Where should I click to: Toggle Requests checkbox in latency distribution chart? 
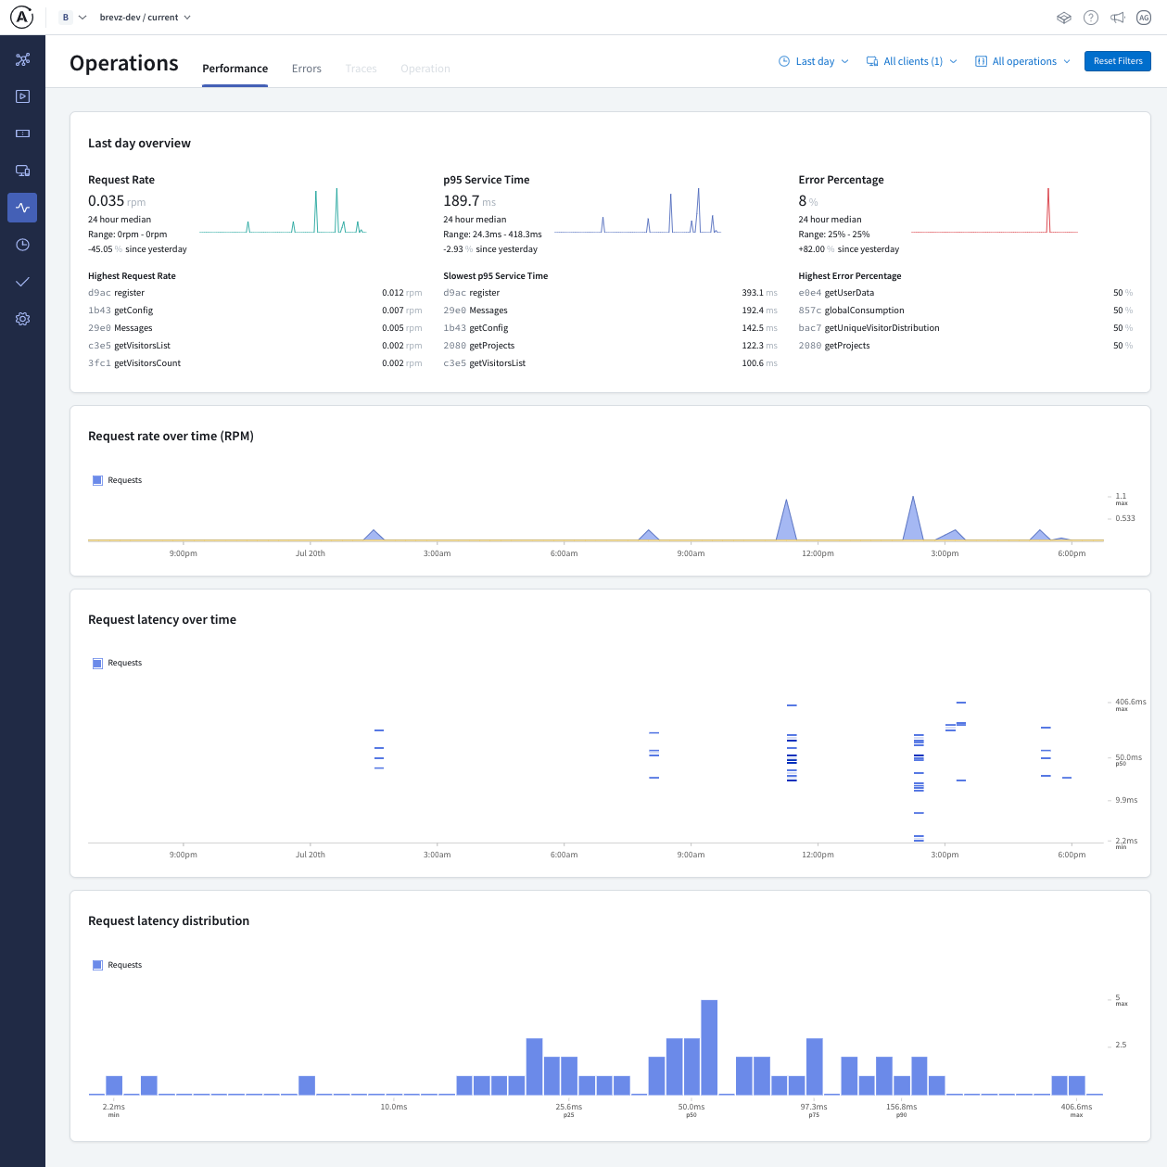[97, 965]
